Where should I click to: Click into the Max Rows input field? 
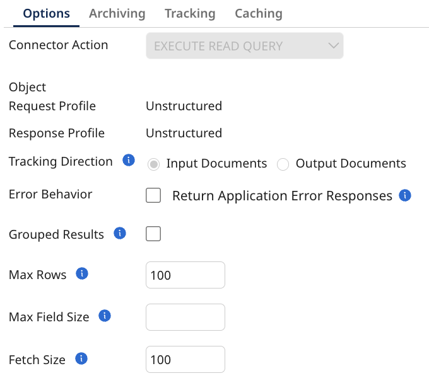(185, 275)
